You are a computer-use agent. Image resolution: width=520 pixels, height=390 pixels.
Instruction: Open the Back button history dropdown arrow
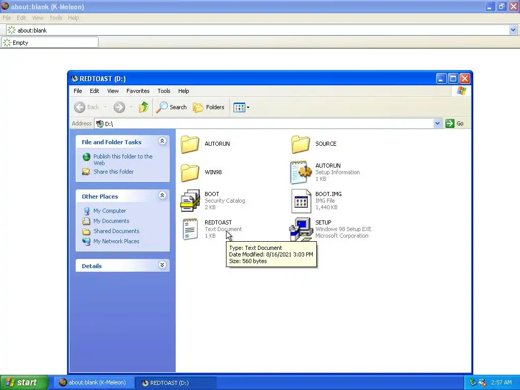pyautogui.click(x=106, y=107)
